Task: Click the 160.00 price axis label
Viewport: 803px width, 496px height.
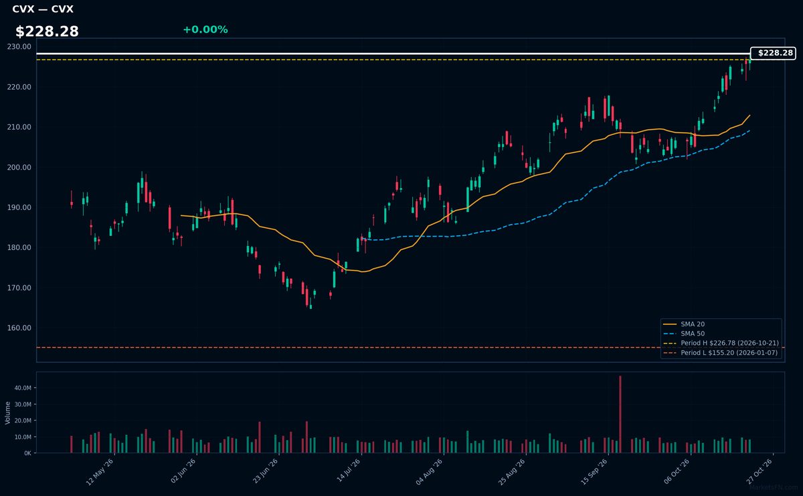Action: click(19, 328)
